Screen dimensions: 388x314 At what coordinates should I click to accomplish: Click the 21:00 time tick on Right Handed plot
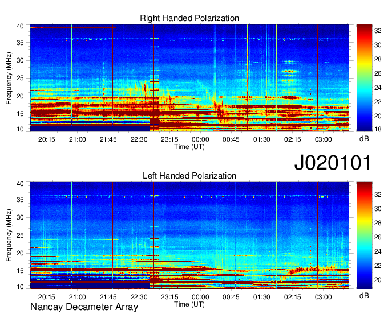[78, 139]
